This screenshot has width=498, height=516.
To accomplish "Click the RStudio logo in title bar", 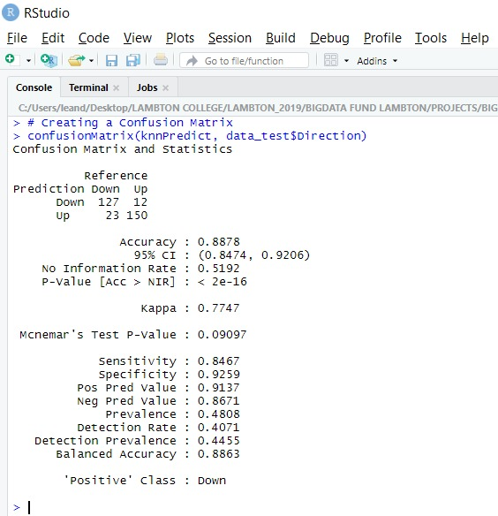I will click(x=11, y=12).
